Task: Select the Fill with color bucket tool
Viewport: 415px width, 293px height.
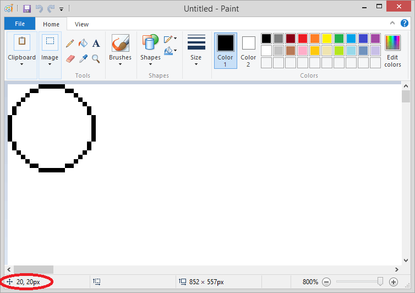Action: click(83, 43)
